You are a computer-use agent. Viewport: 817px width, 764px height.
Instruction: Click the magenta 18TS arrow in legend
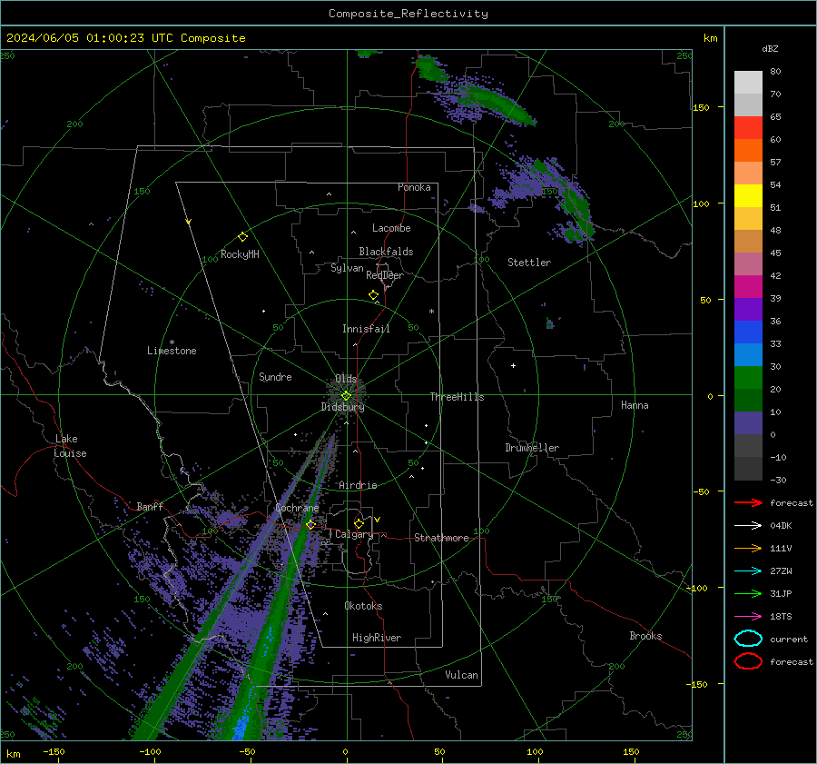pos(748,617)
